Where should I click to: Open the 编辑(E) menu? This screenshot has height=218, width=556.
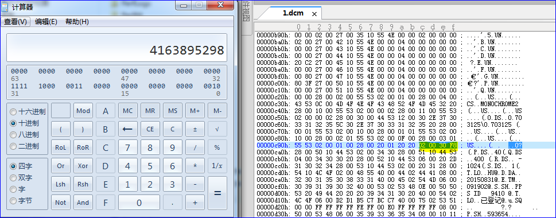46,22
